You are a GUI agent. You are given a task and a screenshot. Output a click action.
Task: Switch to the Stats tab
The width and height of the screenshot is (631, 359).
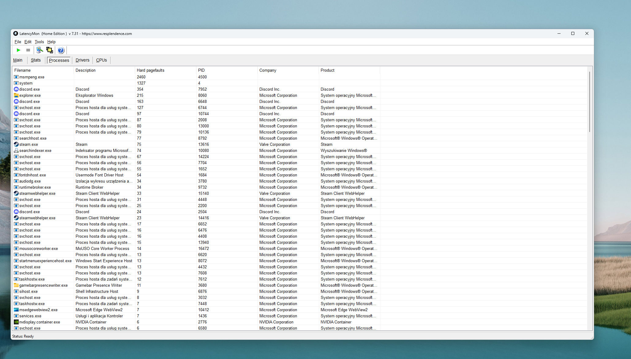(36, 60)
